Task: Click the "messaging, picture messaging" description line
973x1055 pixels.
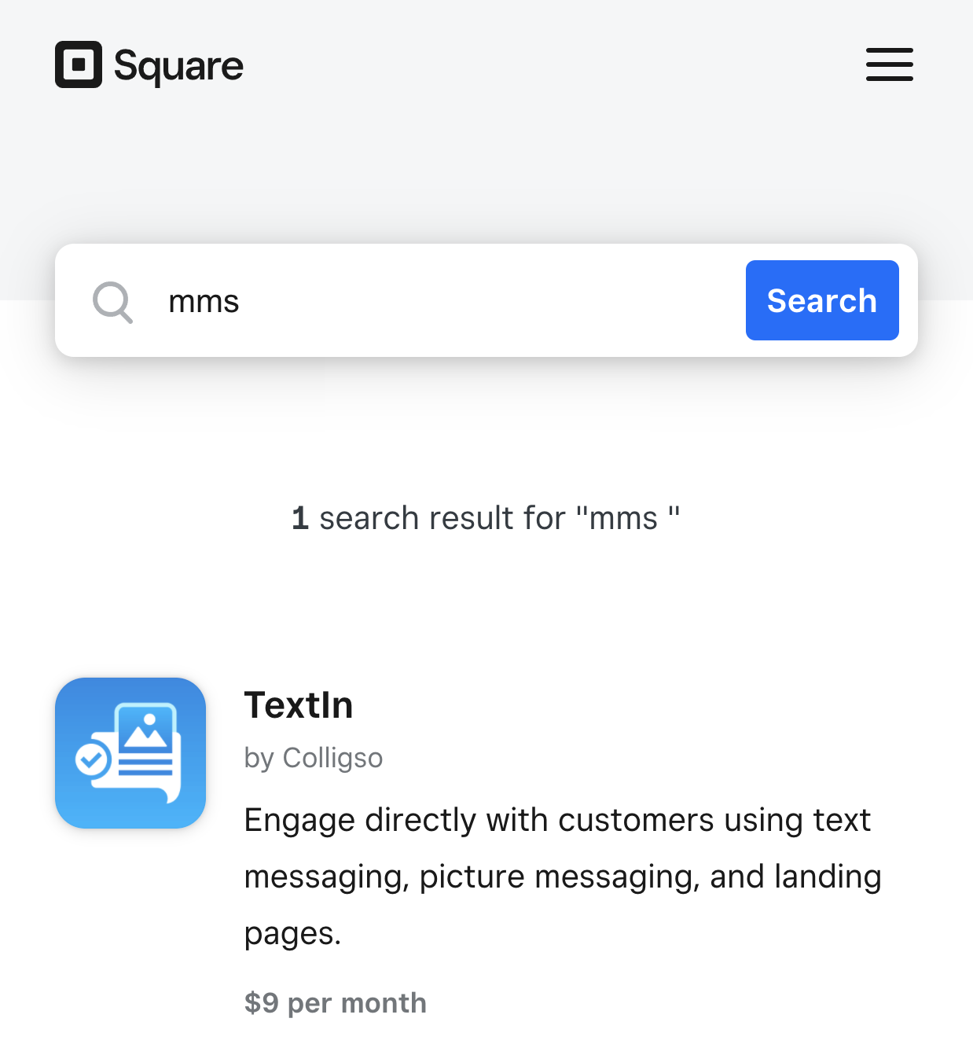Action: click(563, 877)
